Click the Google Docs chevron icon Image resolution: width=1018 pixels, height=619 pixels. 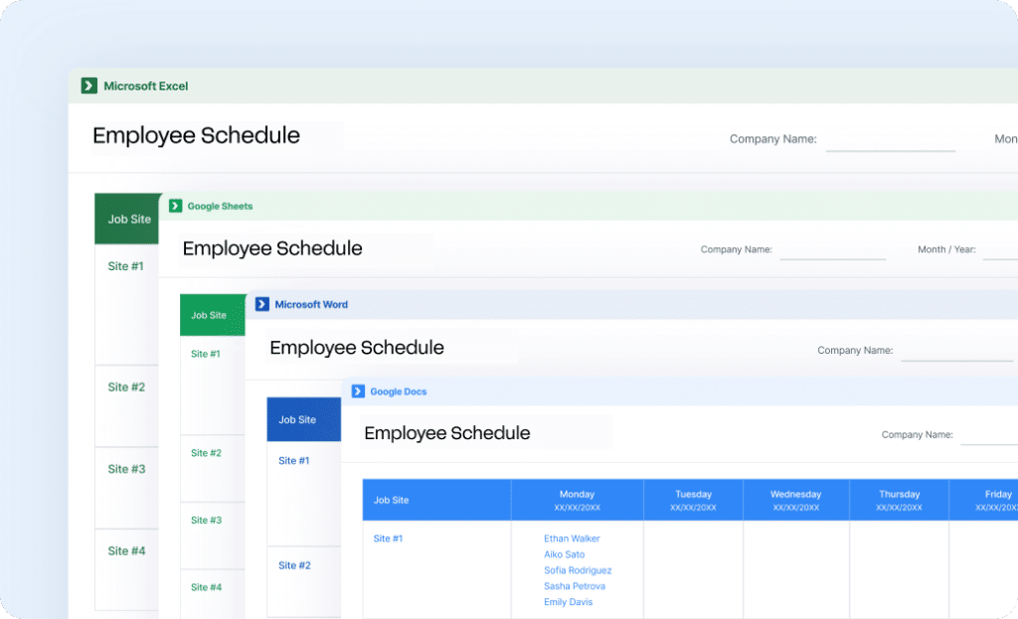click(358, 391)
